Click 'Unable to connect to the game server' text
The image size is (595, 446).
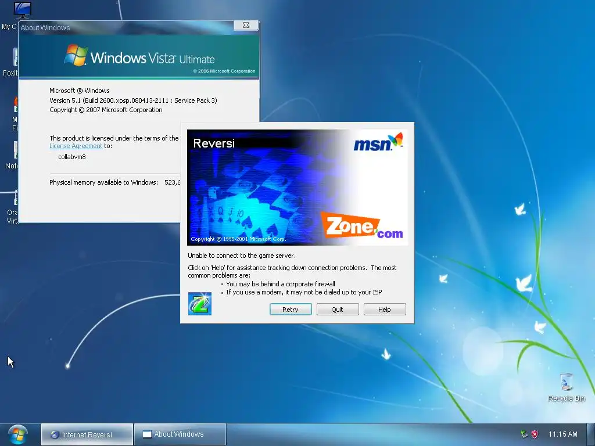[x=242, y=256]
